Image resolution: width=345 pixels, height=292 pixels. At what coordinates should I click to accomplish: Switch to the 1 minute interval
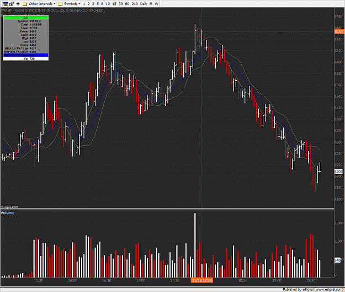pyautogui.click(x=84, y=4)
